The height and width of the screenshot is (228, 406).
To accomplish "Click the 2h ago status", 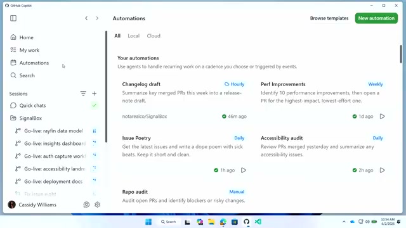I will (x=363, y=170).
